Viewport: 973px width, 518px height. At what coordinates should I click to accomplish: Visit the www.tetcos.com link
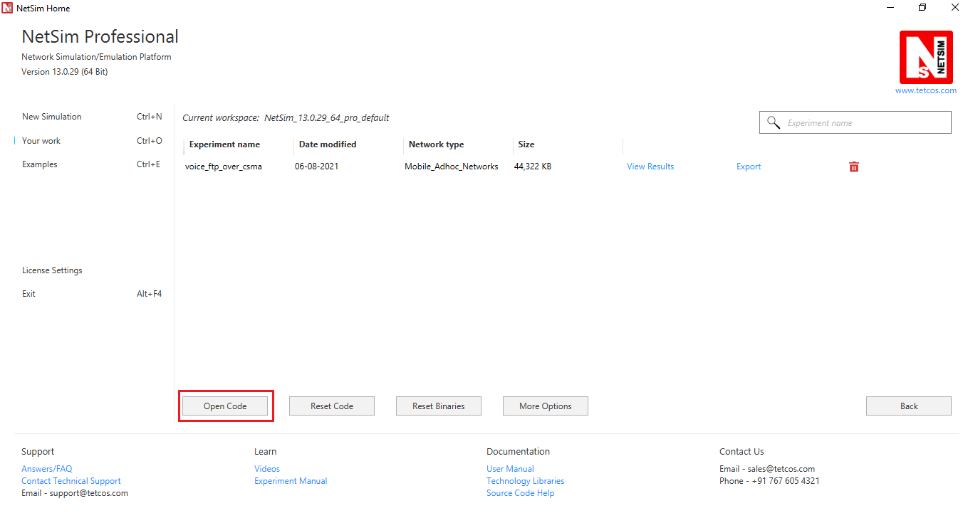click(926, 90)
